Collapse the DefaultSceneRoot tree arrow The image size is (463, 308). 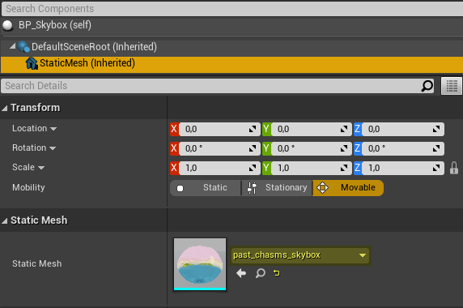pos(12,46)
